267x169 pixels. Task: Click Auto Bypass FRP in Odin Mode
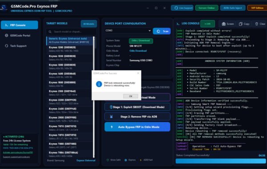pos(137,127)
